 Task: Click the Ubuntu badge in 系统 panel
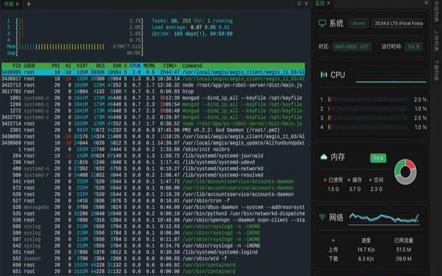tap(358, 24)
